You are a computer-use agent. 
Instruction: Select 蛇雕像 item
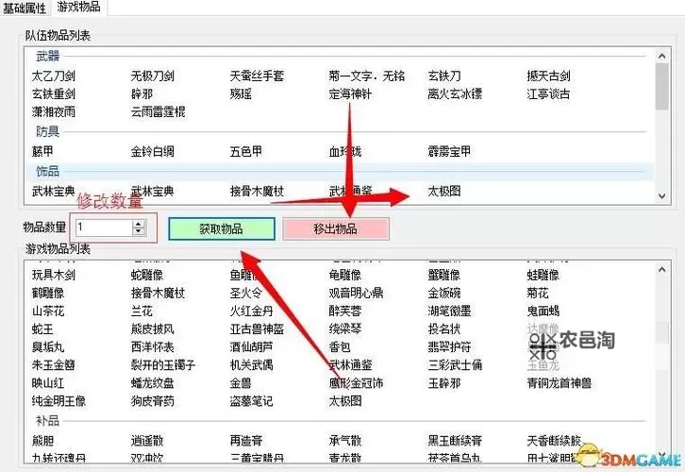click(147, 275)
